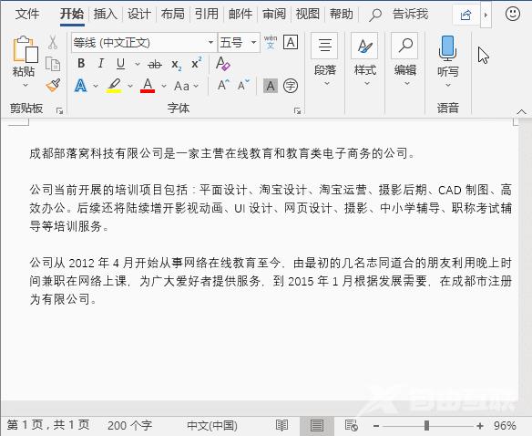Open the Phonetic Guide (wén) tool
This screenshot has width=532, height=436.
tap(271, 42)
